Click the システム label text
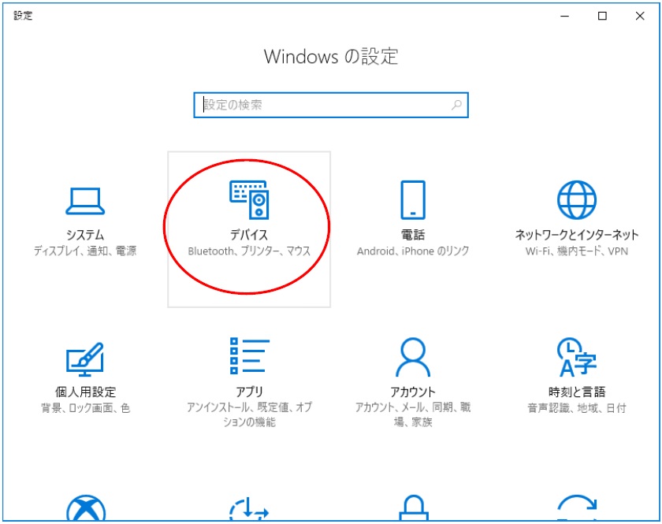The image size is (662, 524). coord(84,235)
